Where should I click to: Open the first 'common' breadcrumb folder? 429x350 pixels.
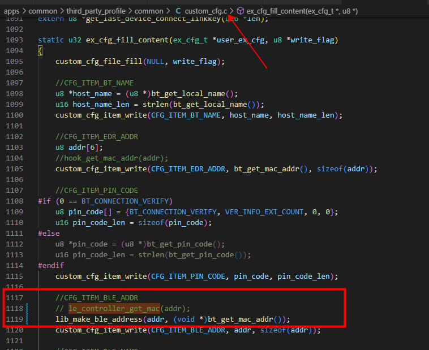point(43,11)
